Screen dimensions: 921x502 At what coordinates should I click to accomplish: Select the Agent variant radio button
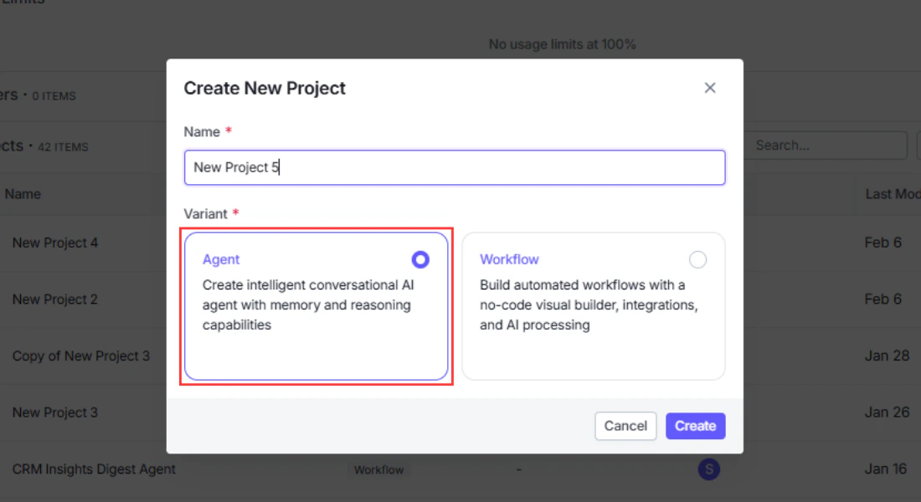click(420, 259)
